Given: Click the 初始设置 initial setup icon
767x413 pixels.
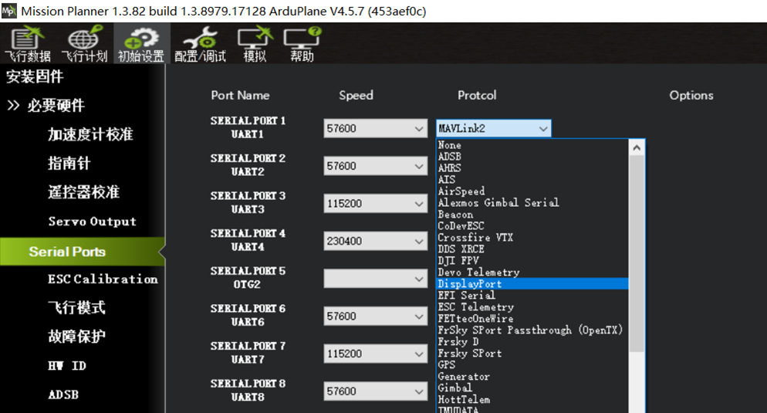Looking at the screenshot, I should pyautogui.click(x=140, y=45).
